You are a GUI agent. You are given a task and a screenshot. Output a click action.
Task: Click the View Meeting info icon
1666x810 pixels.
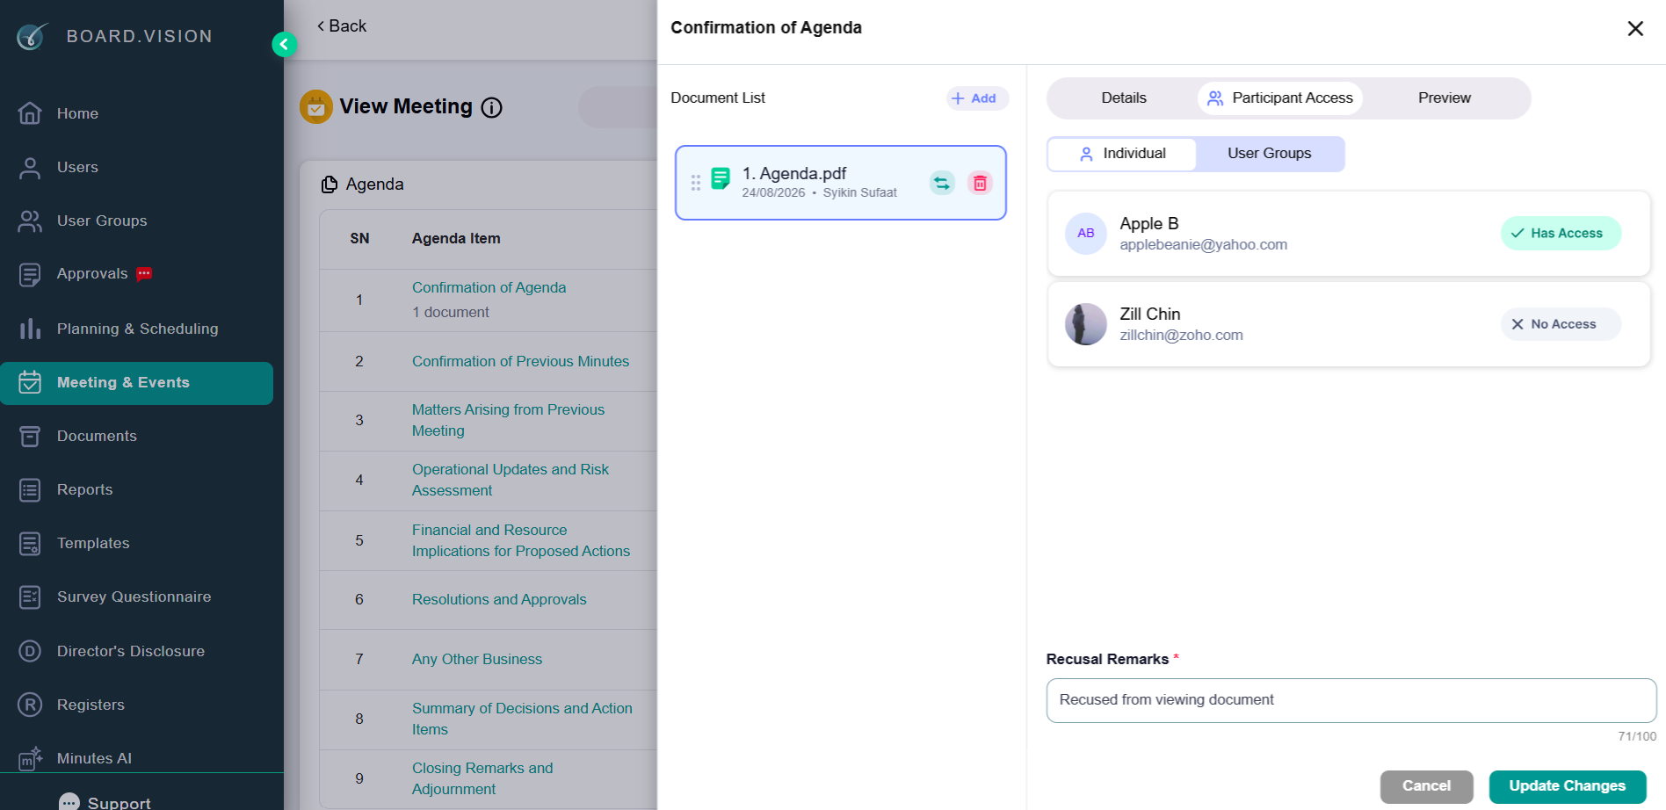(492, 107)
